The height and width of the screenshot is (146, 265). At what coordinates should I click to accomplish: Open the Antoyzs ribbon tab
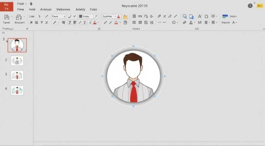click(x=46, y=9)
